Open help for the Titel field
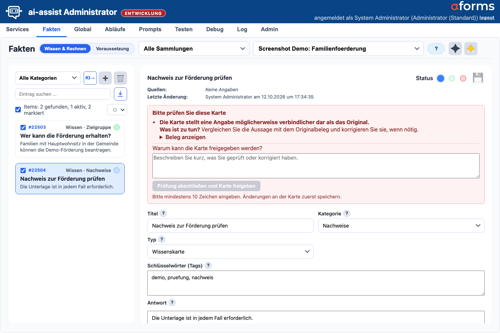 163,213
